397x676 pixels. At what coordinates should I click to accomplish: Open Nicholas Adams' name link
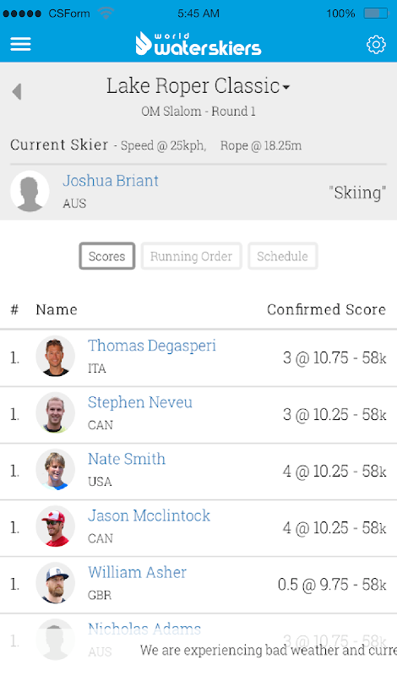point(144,629)
